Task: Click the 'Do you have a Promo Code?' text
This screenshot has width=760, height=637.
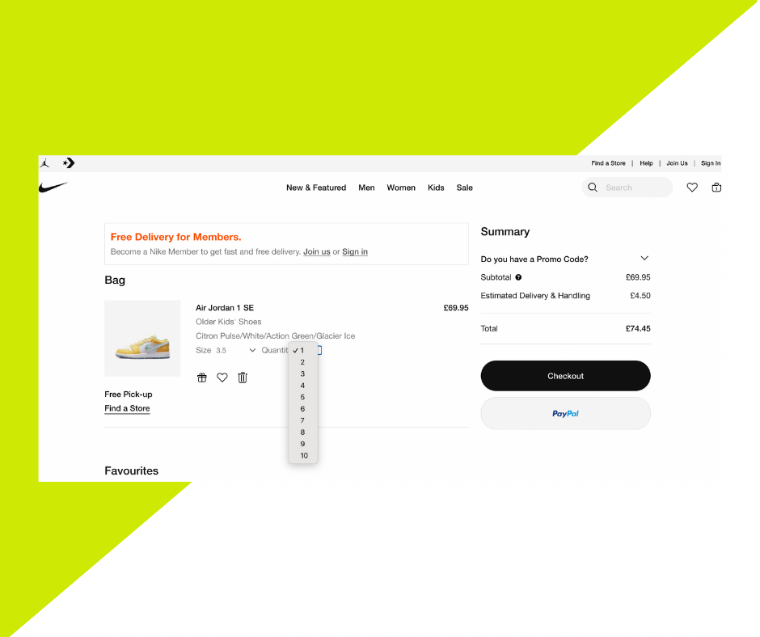Action: (534, 259)
